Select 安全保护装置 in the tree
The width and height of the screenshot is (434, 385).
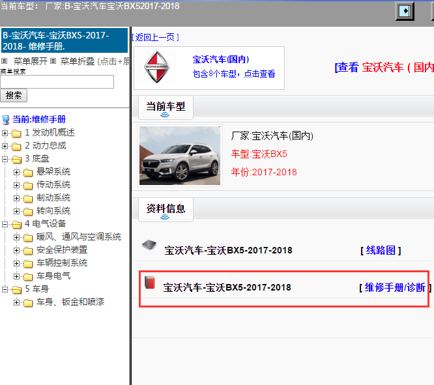click(x=62, y=250)
